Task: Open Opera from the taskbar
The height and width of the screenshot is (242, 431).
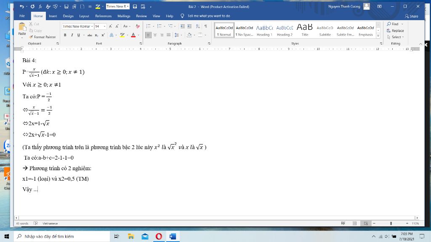Action: 159,236
